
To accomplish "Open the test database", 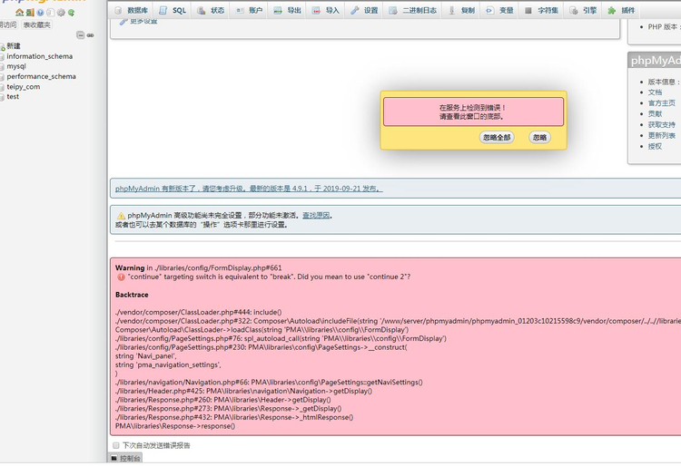I will click(x=13, y=97).
